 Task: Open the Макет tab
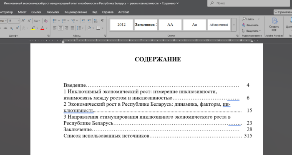22,12
